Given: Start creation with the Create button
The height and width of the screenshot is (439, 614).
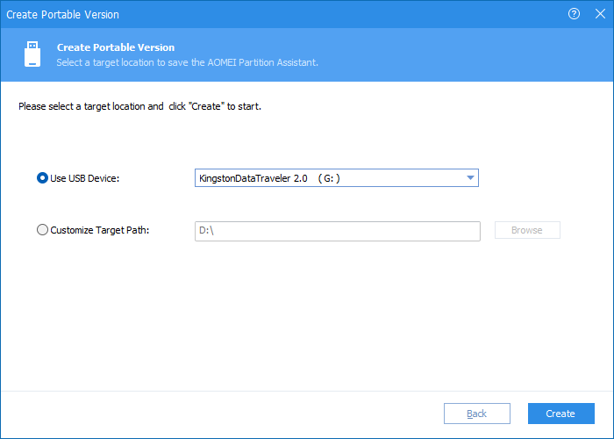Looking at the screenshot, I should click(x=560, y=414).
